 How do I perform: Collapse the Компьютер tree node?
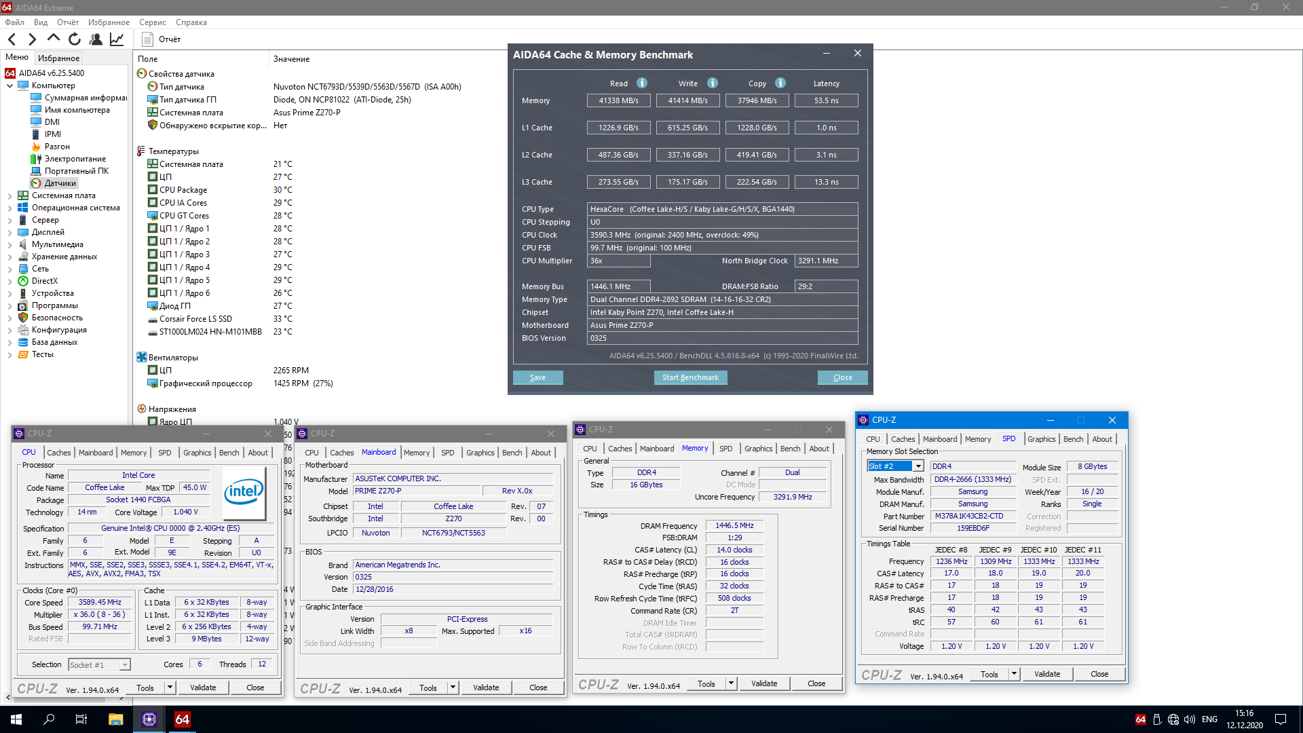[x=10, y=86]
